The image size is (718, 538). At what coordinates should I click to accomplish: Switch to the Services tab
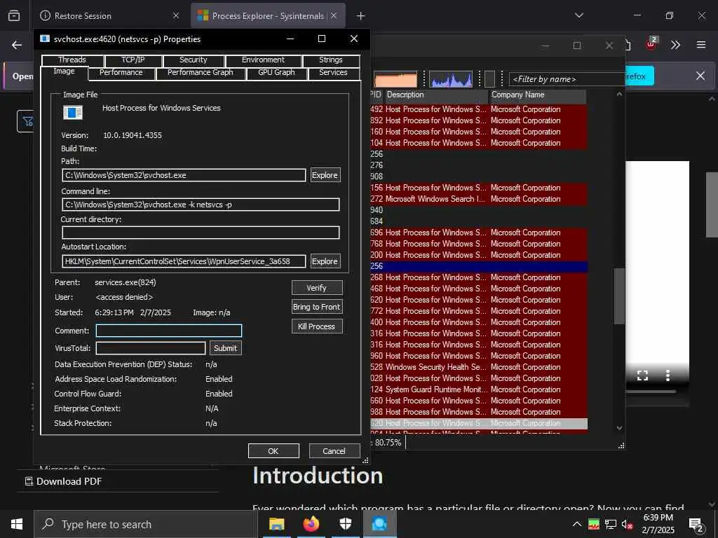coord(333,73)
